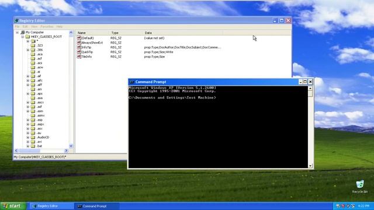
Task: Click the tray icon next to the clock
Action: coord(353,206)
